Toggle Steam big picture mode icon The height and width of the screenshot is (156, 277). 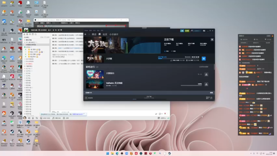[x=204, y=31]
